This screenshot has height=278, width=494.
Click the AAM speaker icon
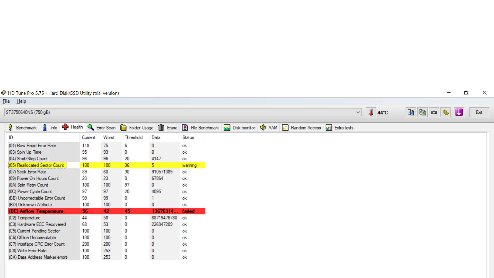[x=263, y=127]
